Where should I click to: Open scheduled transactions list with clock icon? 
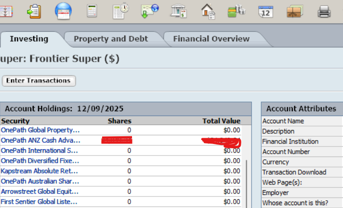121,11
